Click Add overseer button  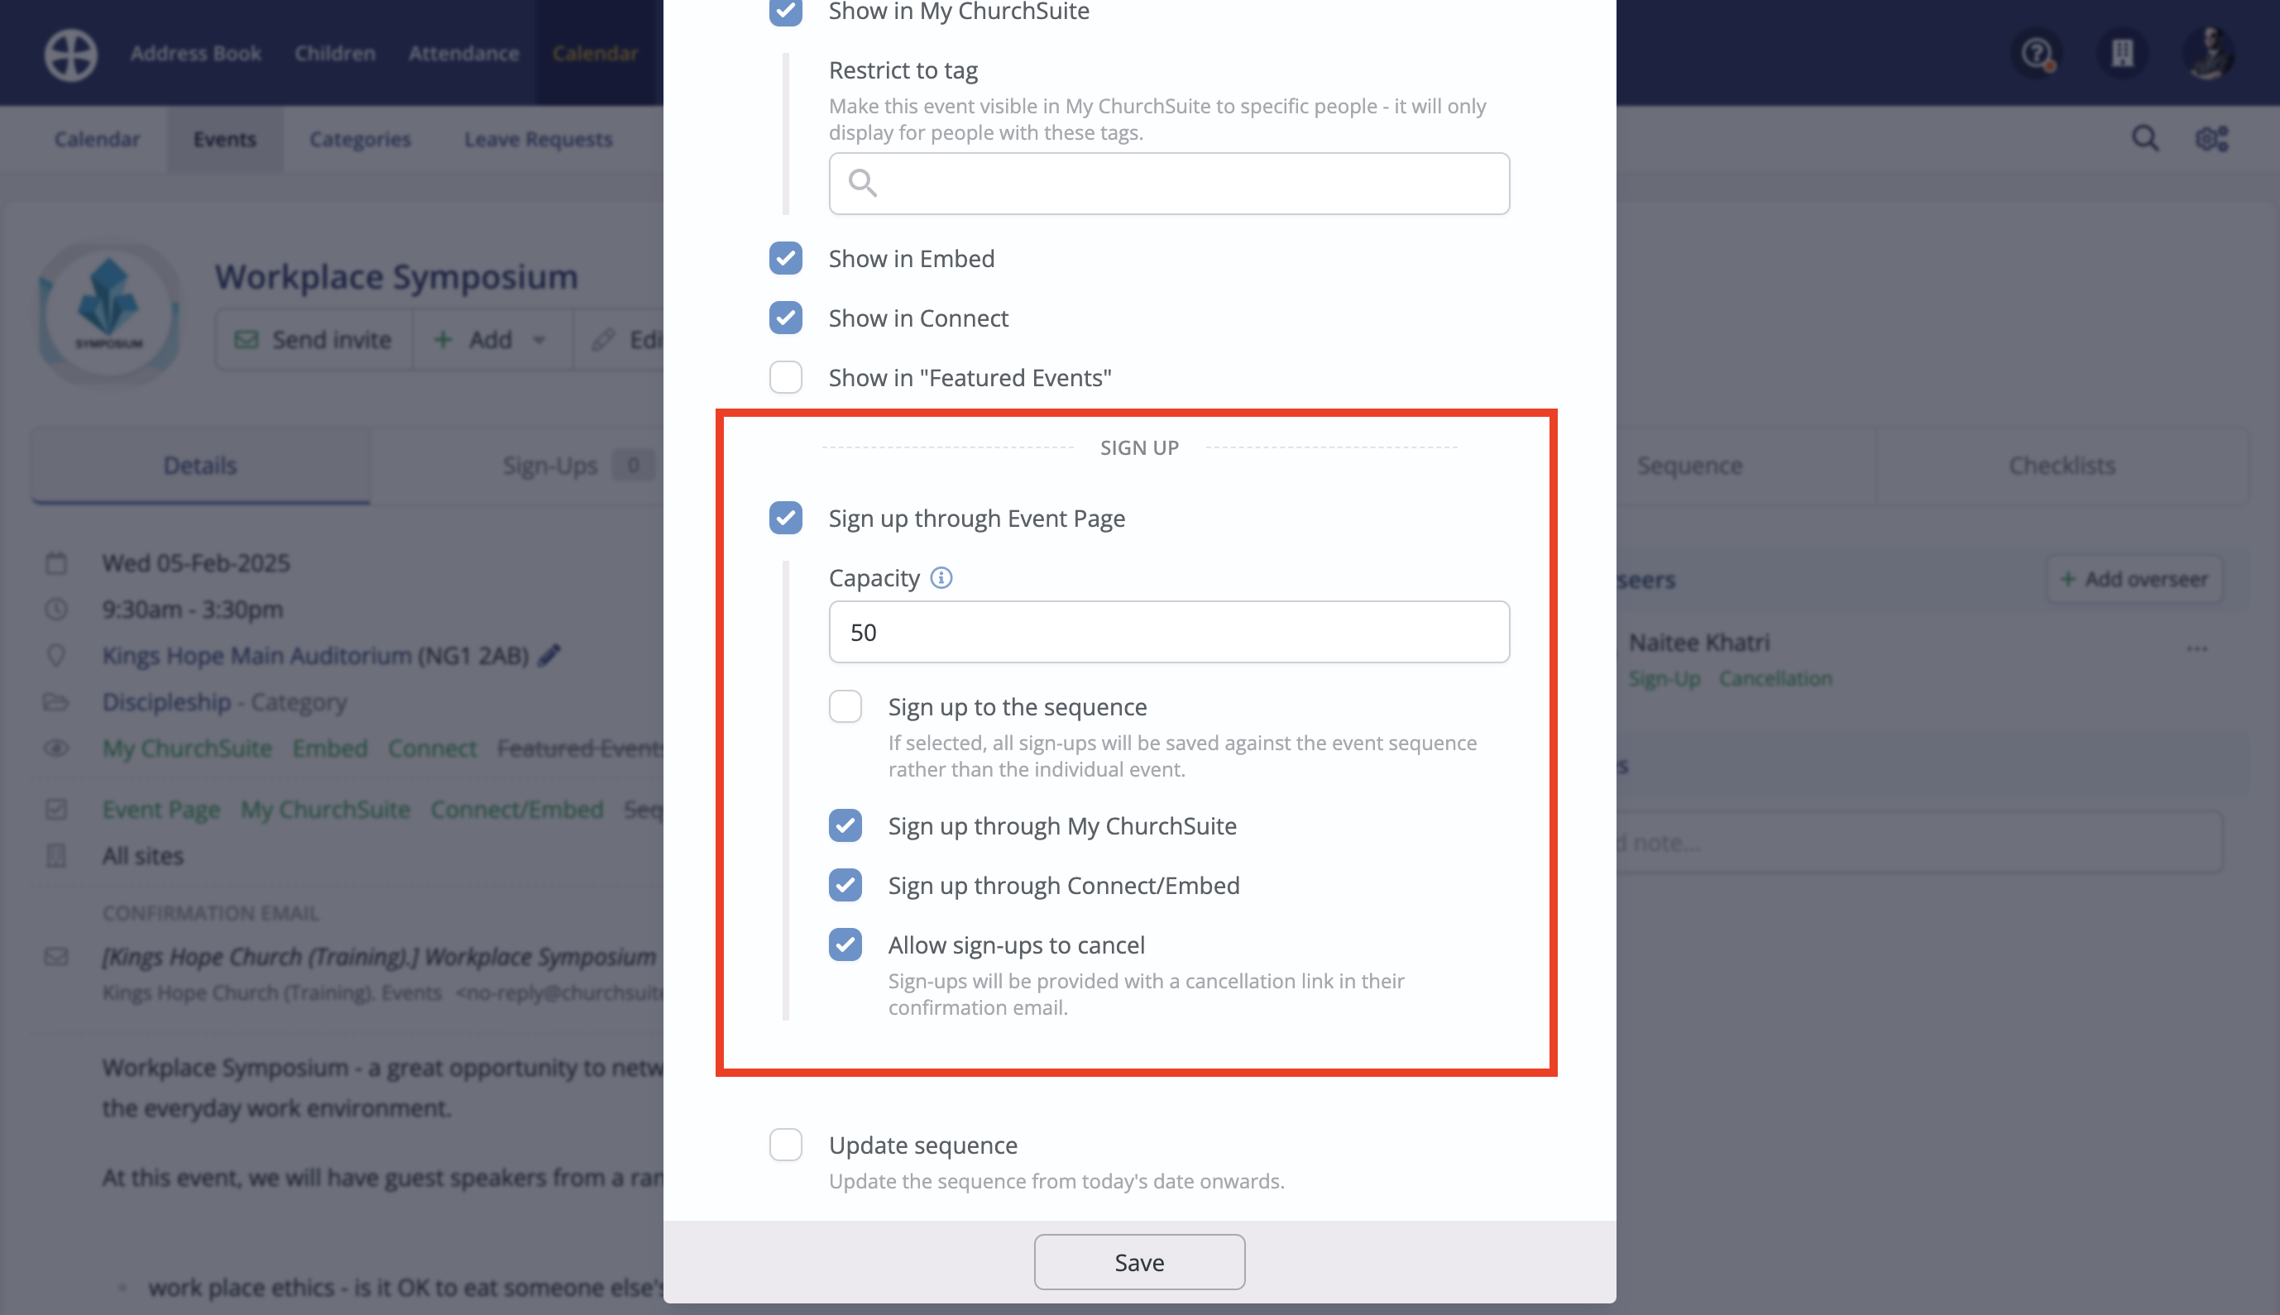[x=2135, y=579]
